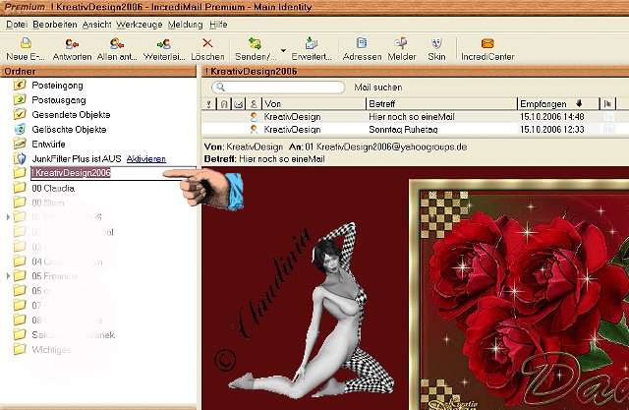
Task: Click sender KreativDesign in the 12:33 row
Action: click(292, 129)
